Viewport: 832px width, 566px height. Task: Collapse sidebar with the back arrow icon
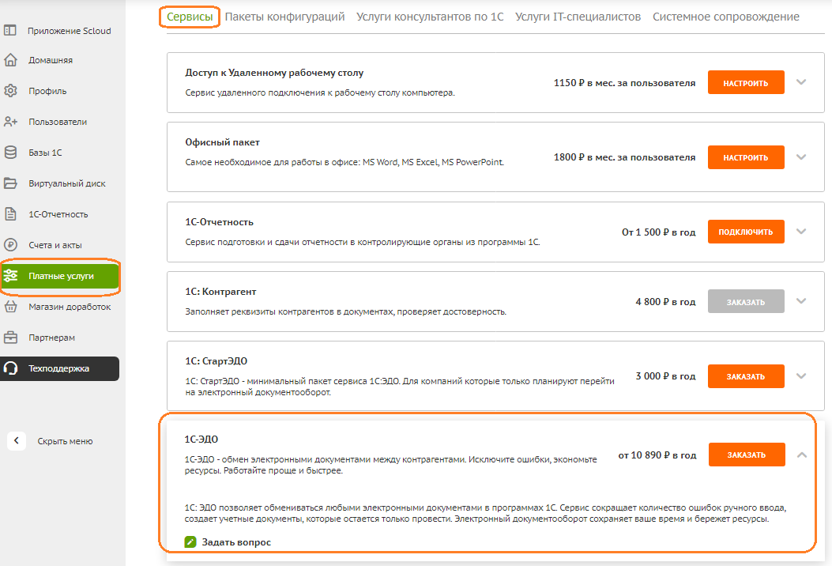(x=17, y=440)
